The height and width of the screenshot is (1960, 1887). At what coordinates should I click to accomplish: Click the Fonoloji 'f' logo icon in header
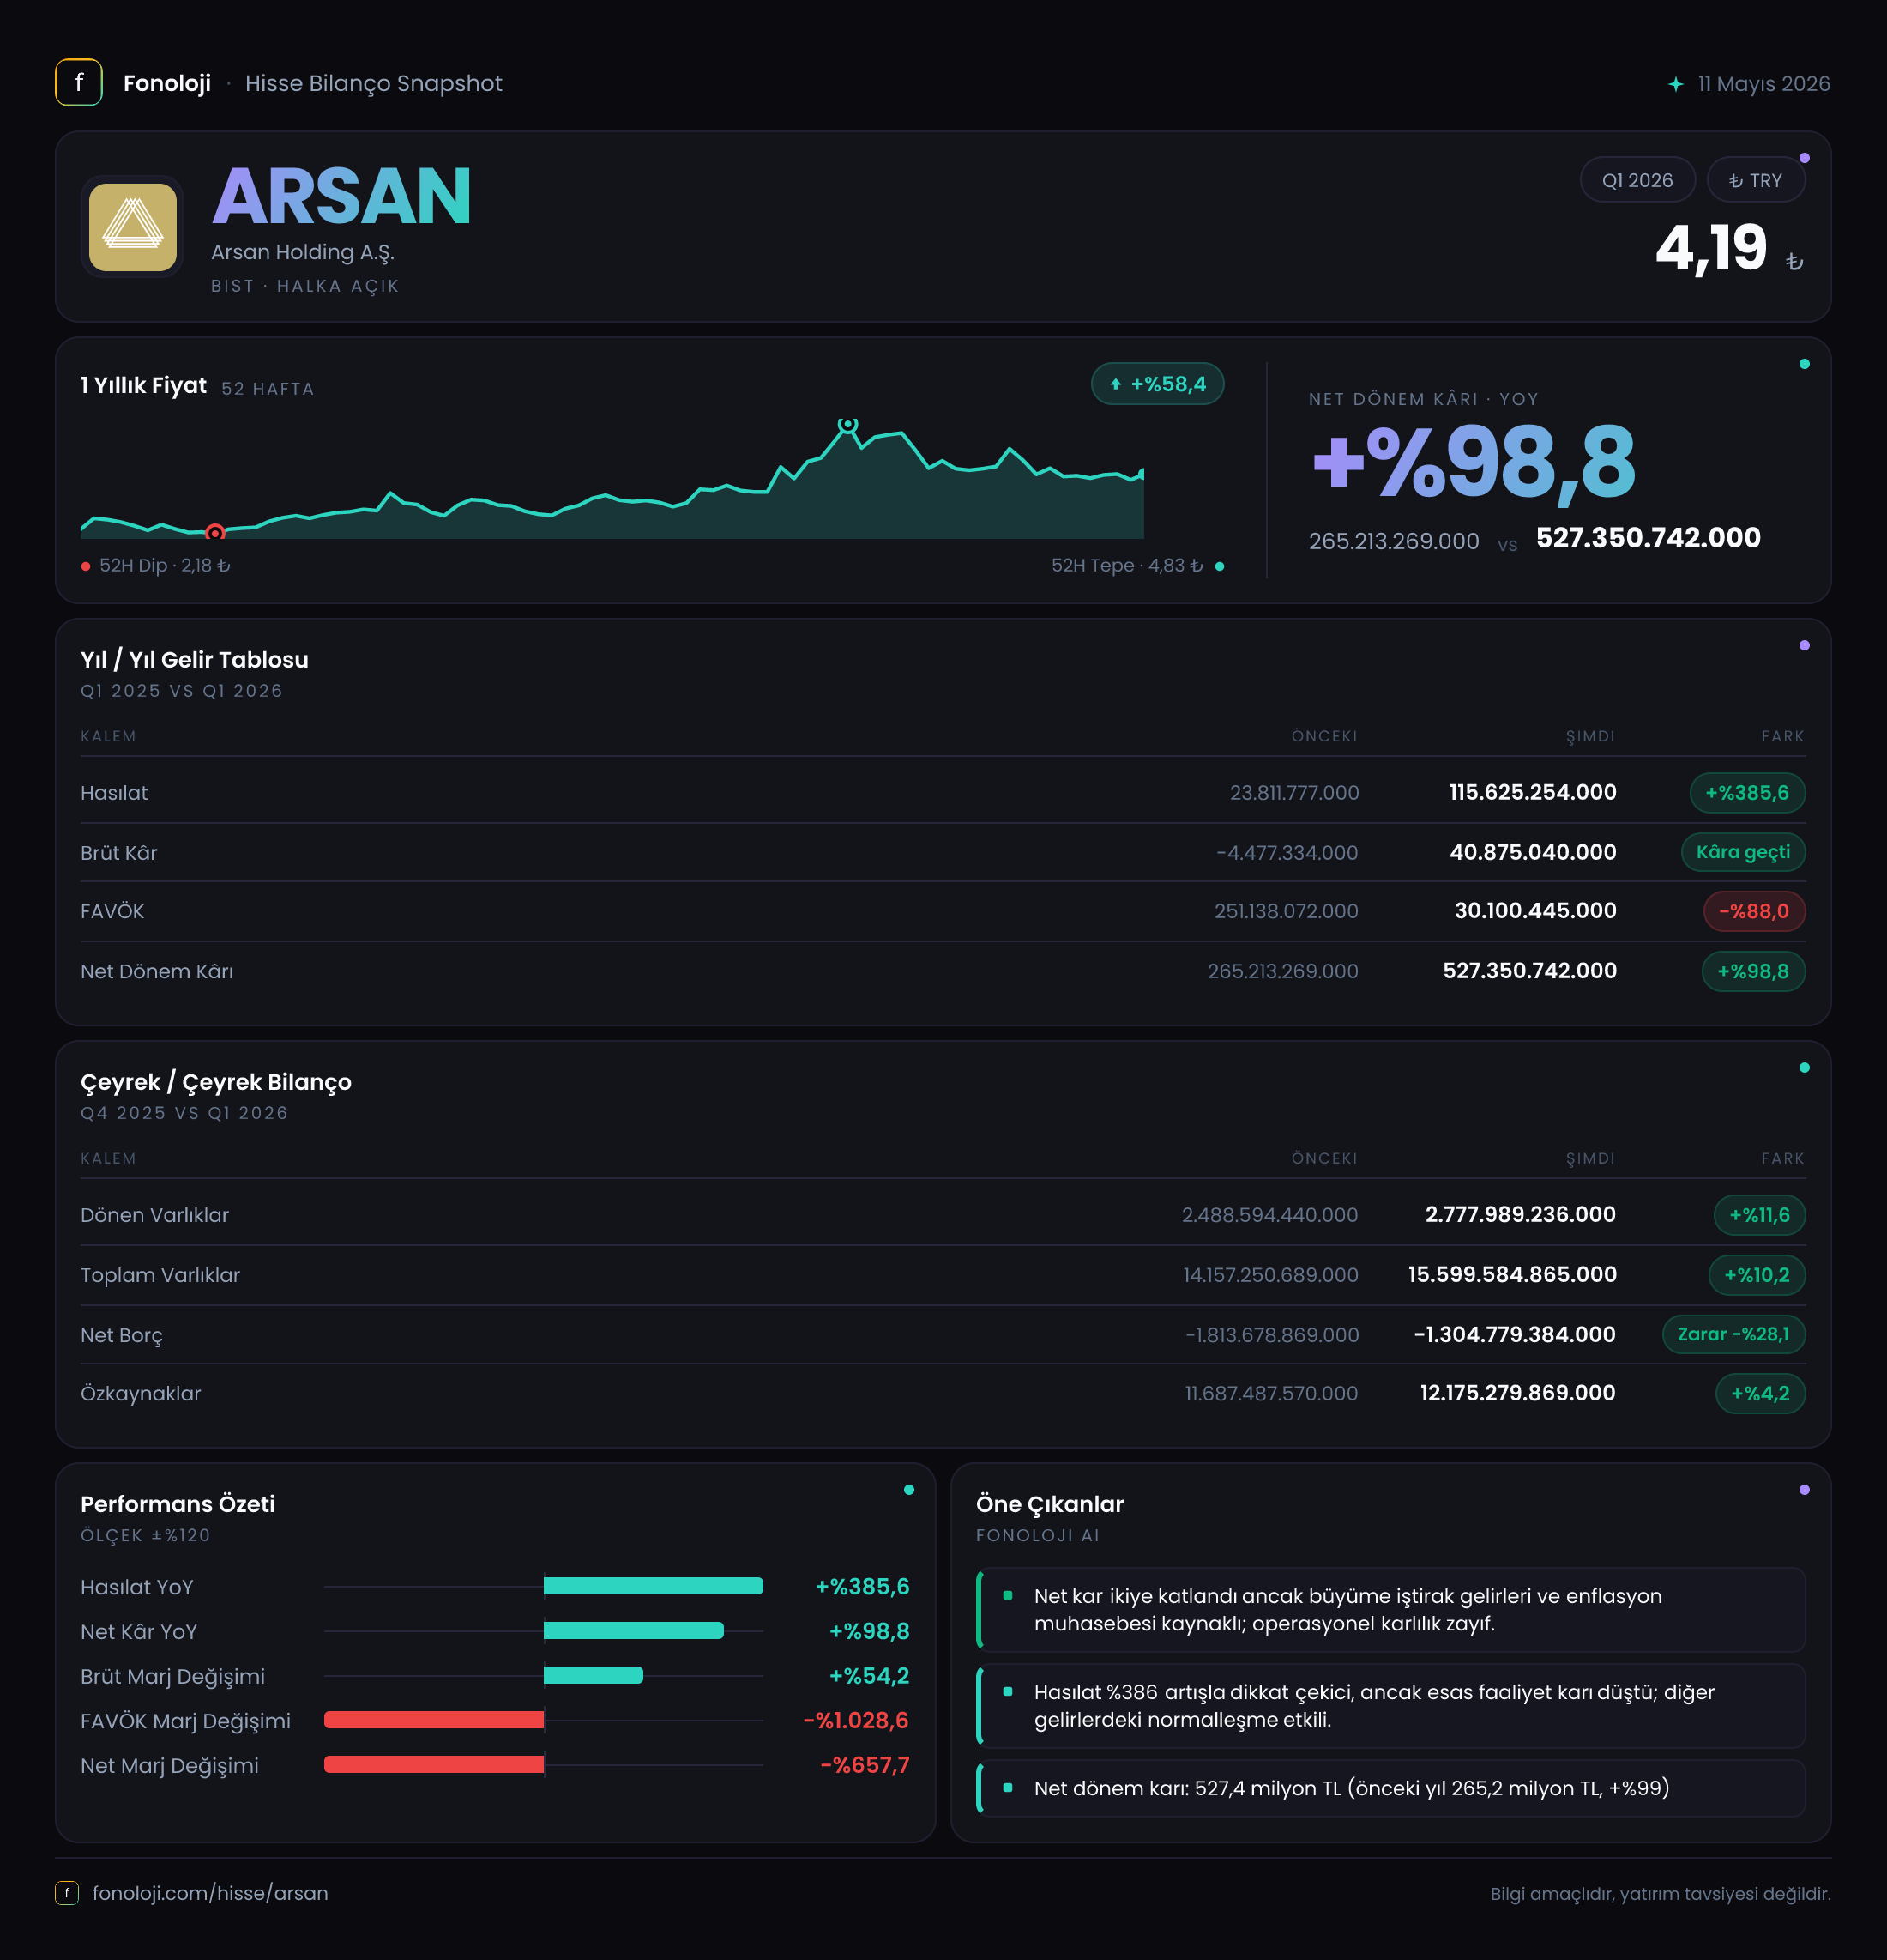(x=79, y=83)
